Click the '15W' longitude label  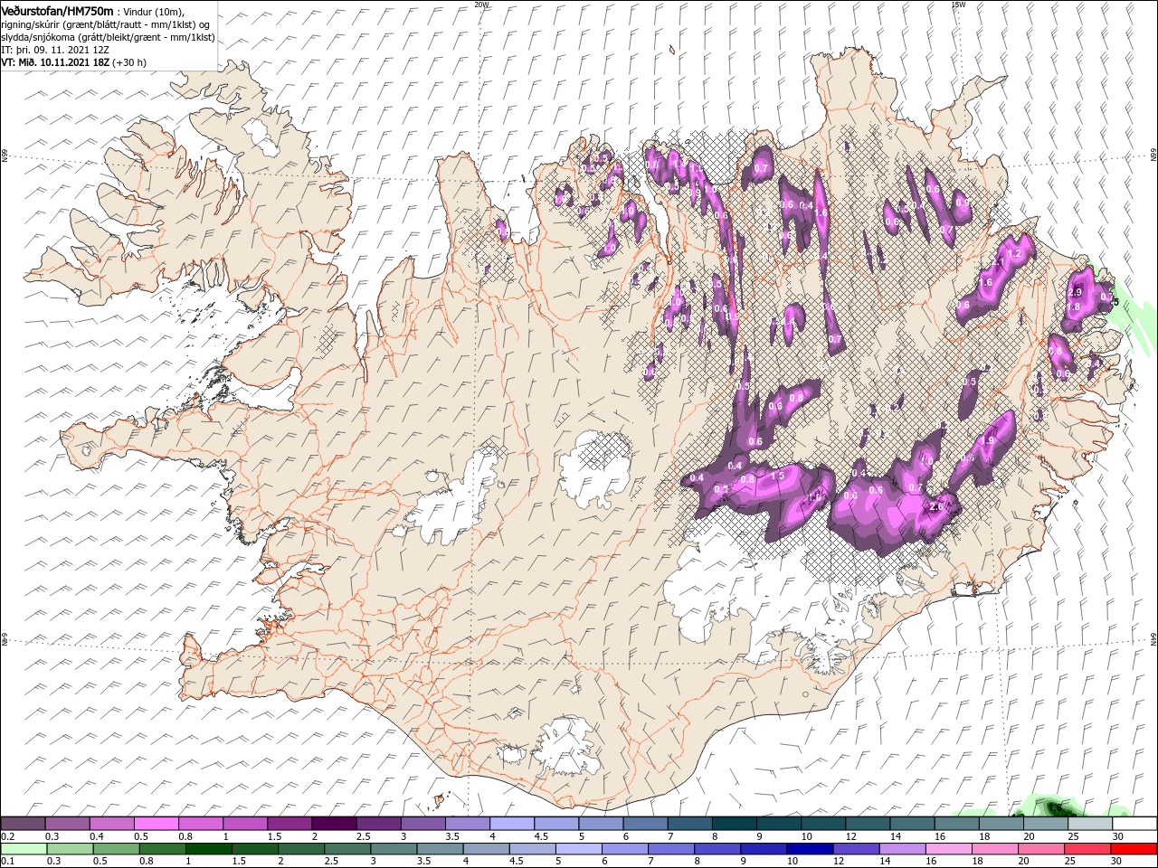pos(958,4)
